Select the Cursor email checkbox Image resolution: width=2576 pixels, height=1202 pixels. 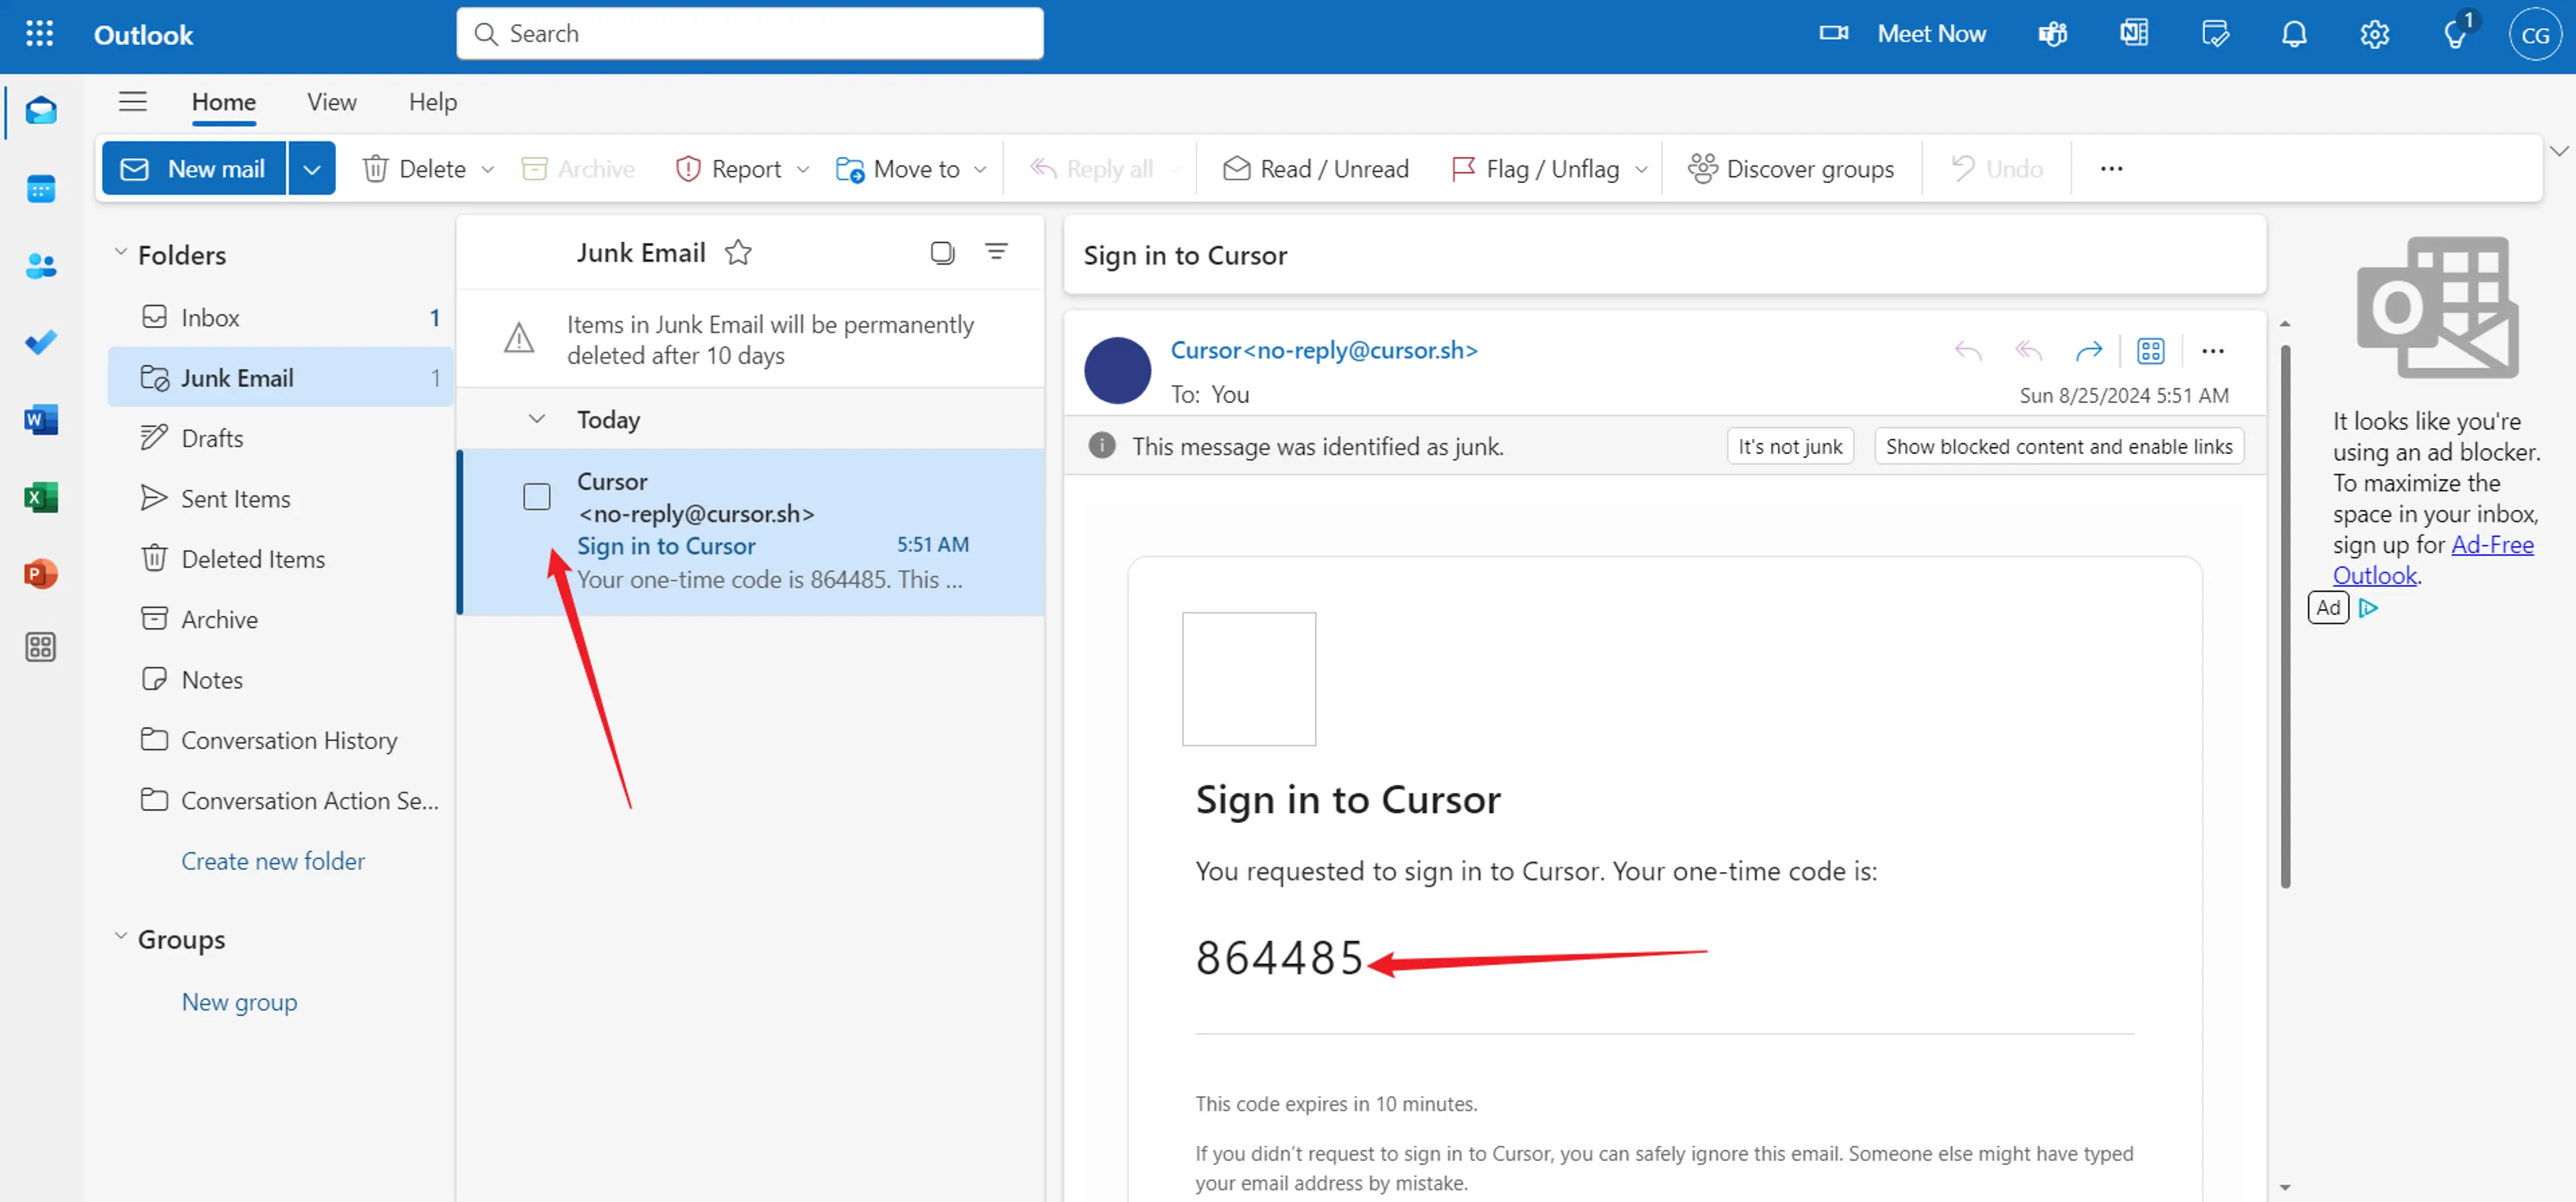coord(537,496)
